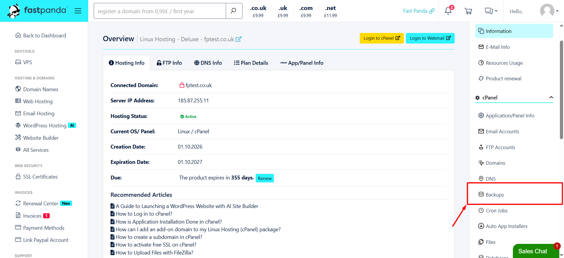This screenshot has width=564, height=258.
Task: Open Cron Jobs in the cPanel menu
Action: [493, 211]
